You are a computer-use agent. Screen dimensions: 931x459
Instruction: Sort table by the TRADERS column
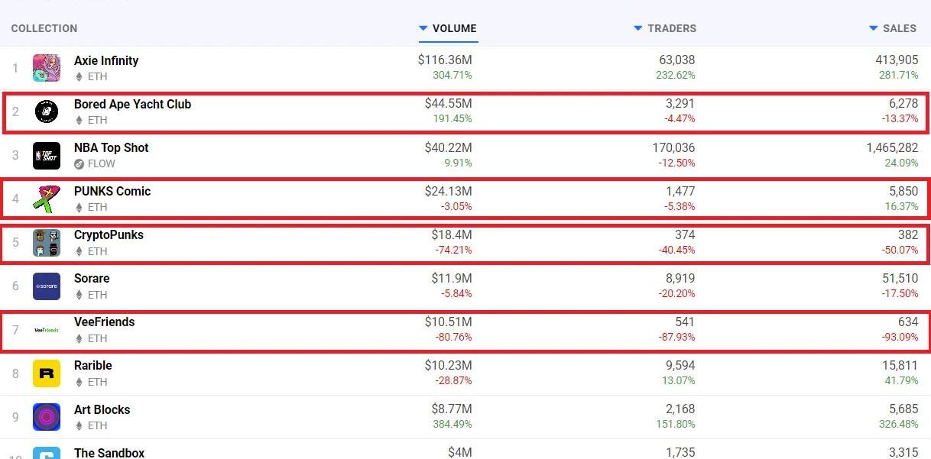(x=665, y=28)
